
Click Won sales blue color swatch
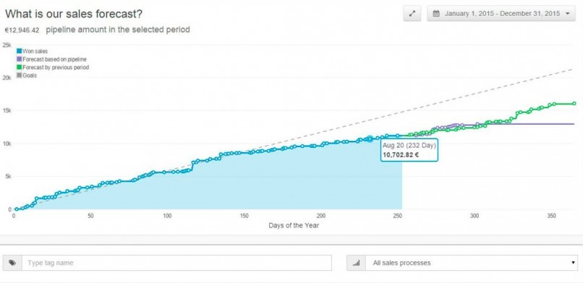(x=20, y=51)
